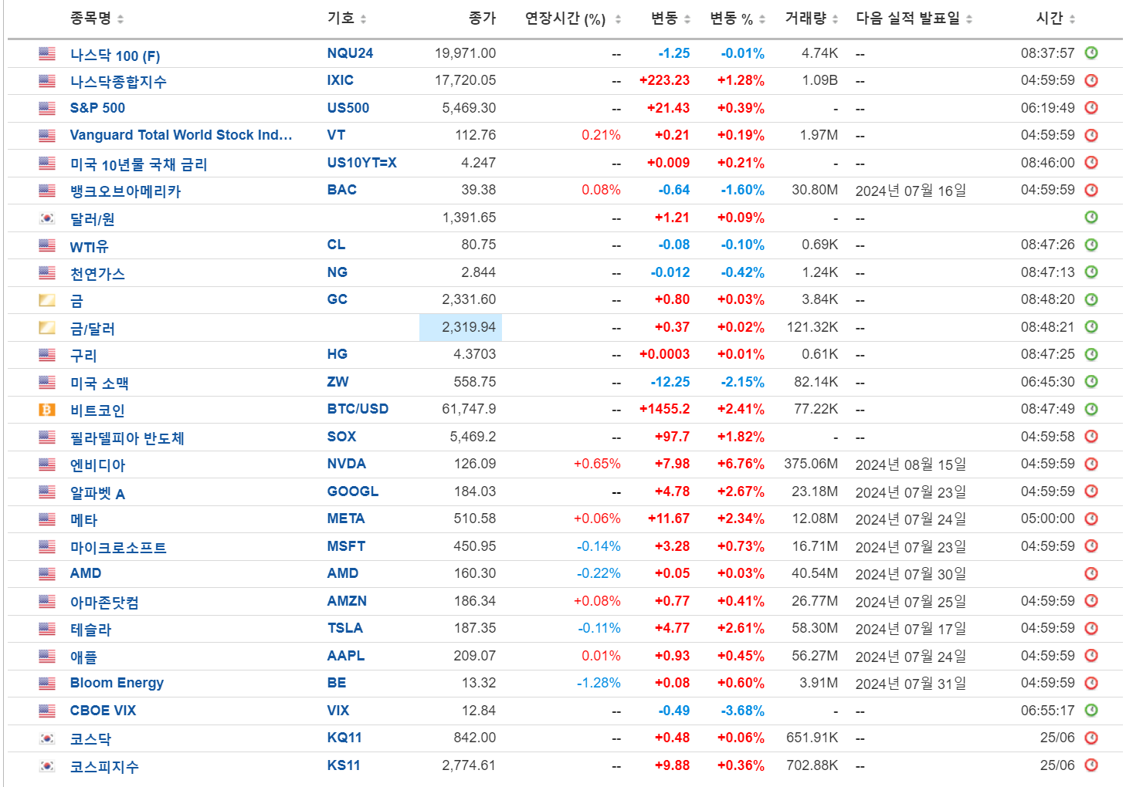This screenshot has width=1126, height=787.
Task: Click the red clock icon in the TSLA row
Action: [1091, 628]
